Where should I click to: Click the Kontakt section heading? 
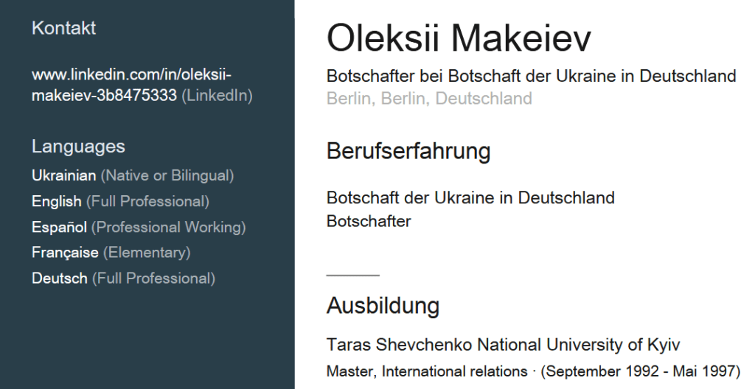(x=64, y=29)
